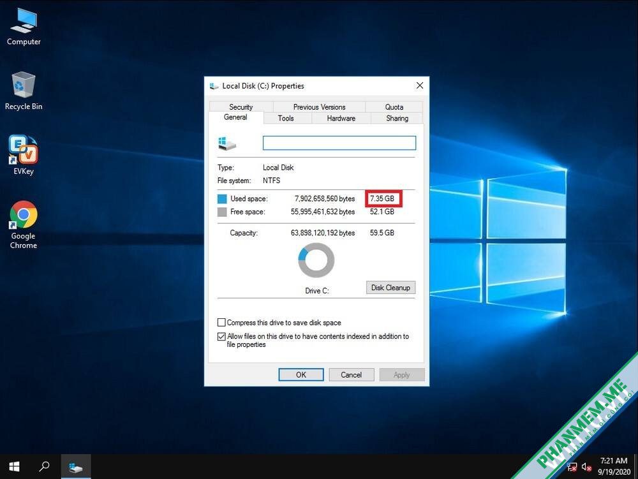Click the File system: label

coord(234,181)
